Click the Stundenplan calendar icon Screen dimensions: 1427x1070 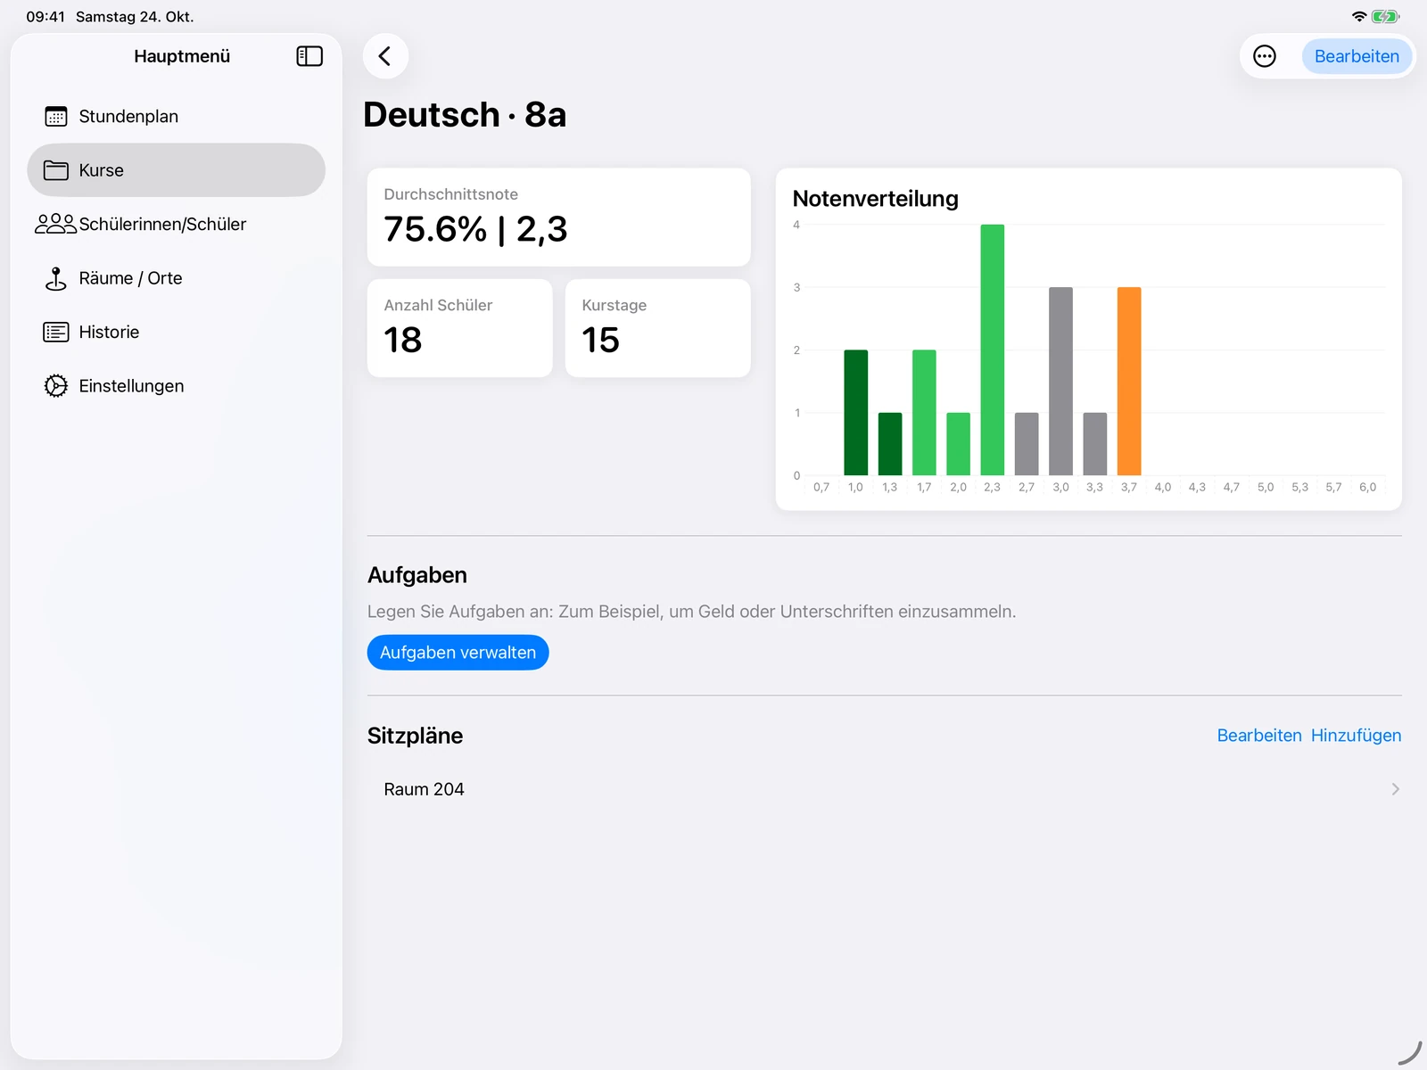coord(56,117)
